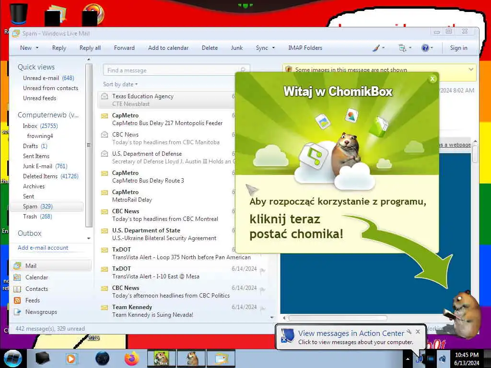
Task: Flag the TxDOT I-10 East message
Action: [262, 271]
